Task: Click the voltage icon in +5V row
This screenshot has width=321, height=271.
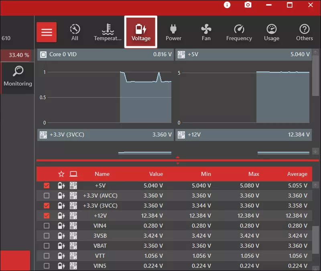Action: tap(61, 185)
